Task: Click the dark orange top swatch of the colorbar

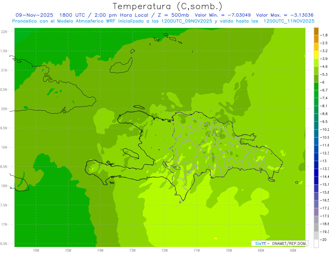Action: [x=316, y=31]
